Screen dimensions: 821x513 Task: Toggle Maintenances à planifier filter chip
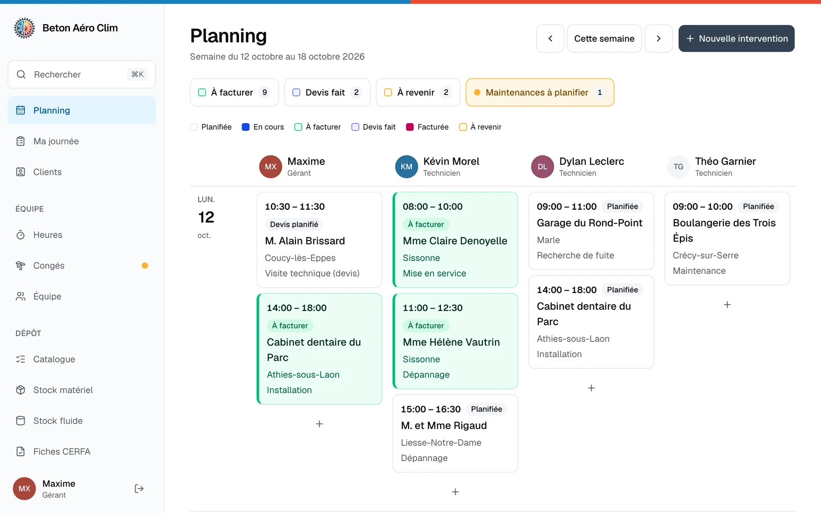pyautogui.click(x=540, y=92)
